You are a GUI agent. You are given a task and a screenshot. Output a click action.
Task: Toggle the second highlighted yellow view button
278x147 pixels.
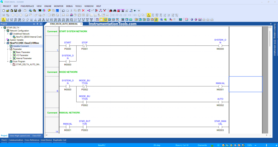105,20
